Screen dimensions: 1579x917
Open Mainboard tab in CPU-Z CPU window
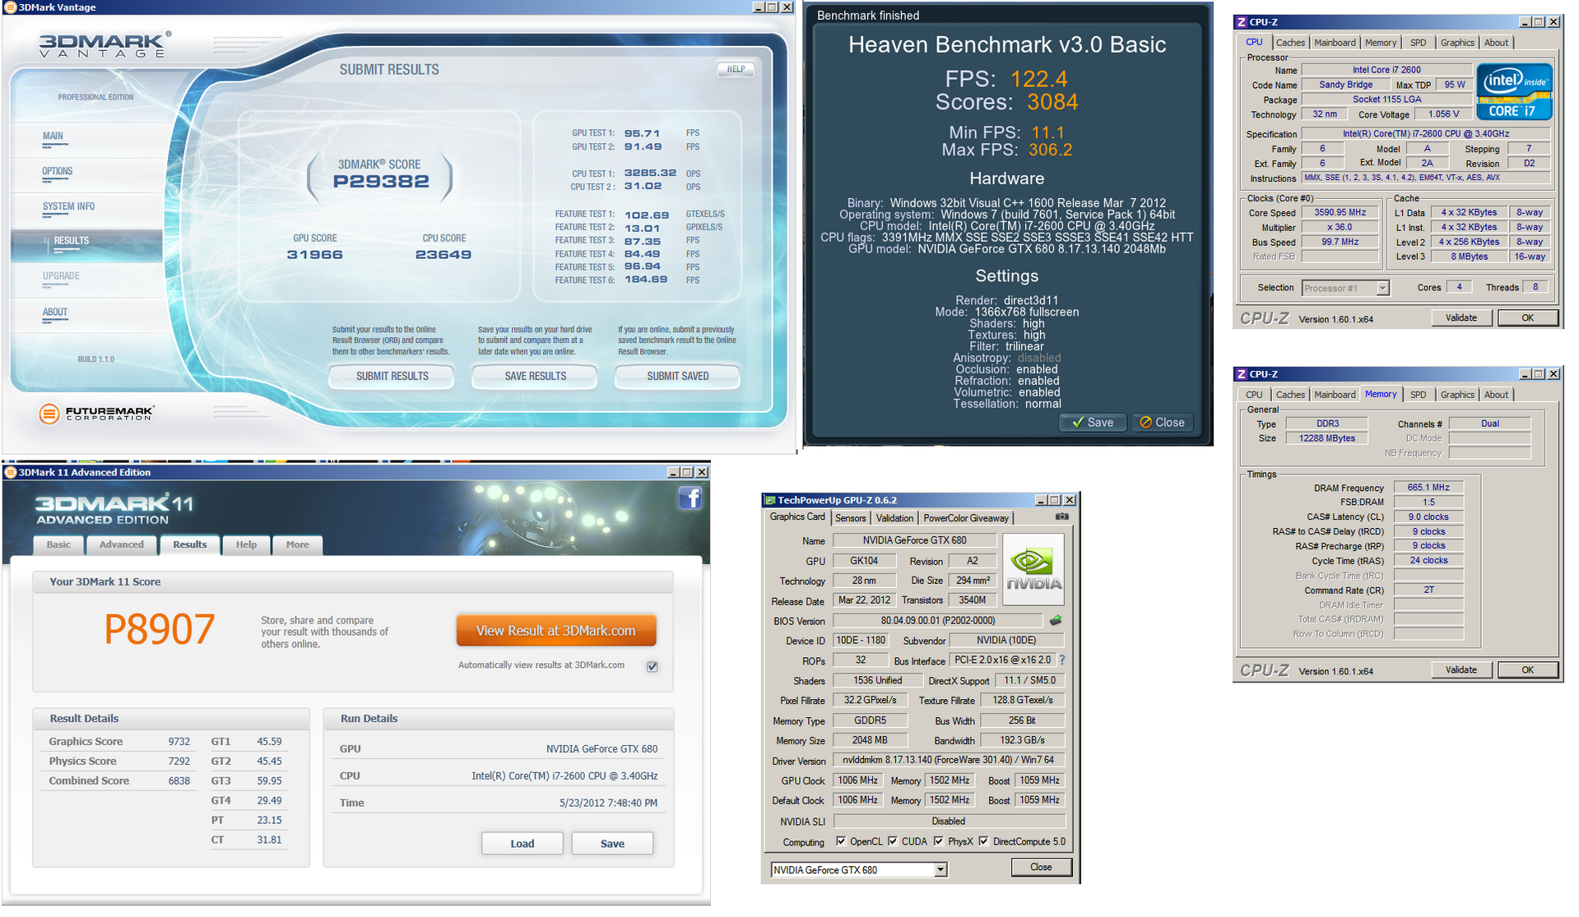[x=1335, y=43]
